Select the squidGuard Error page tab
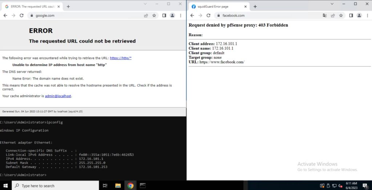 tap(219, 7)
